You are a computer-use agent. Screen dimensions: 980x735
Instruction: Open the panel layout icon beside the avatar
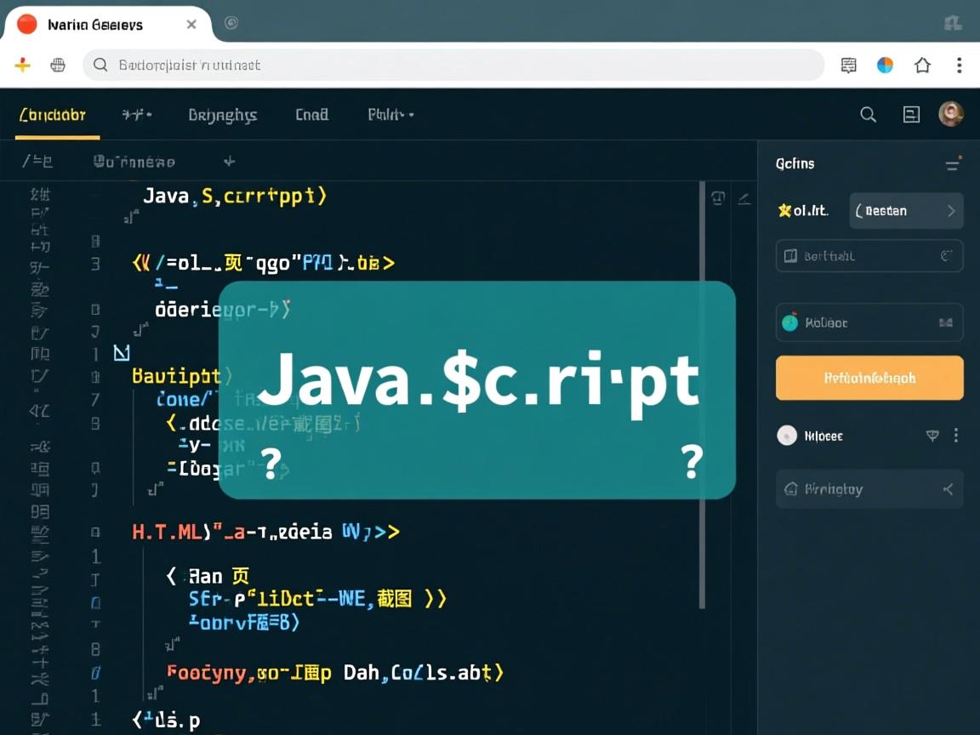point(911,115)
